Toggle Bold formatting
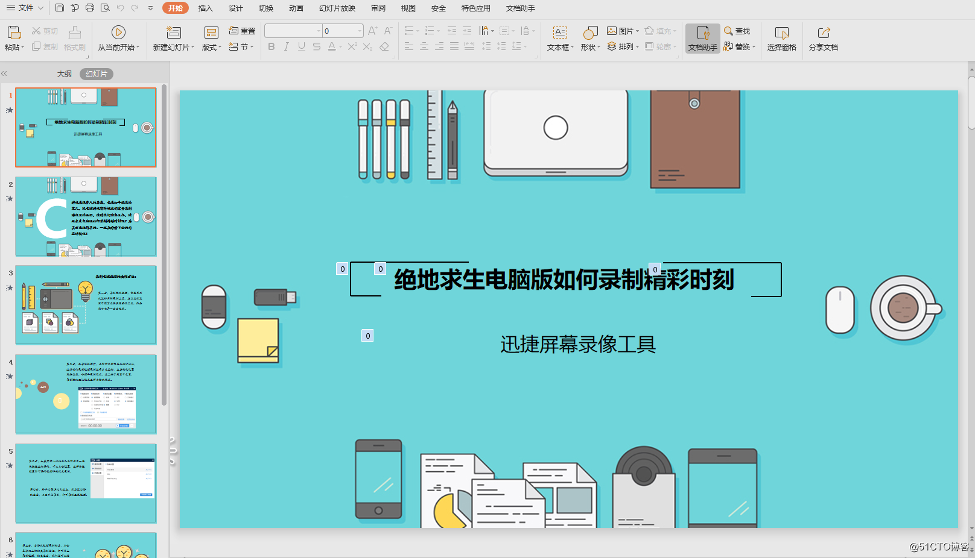975x558 pixels. 272,46
